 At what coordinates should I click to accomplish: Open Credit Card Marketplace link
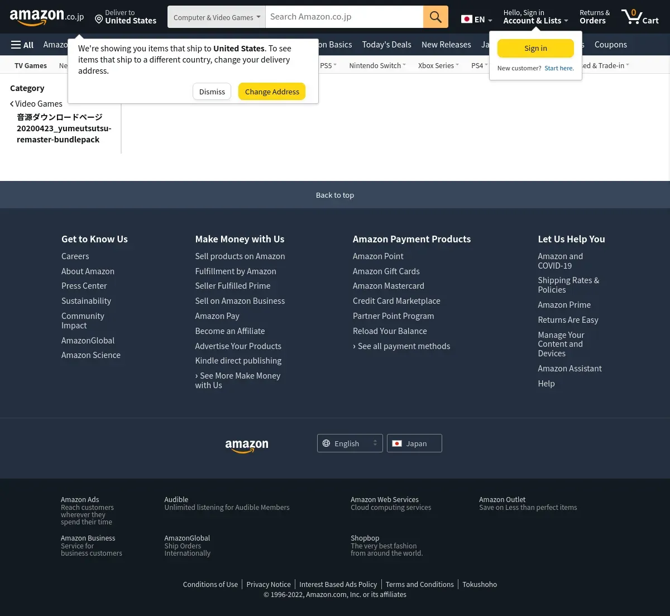coord(396,301)
